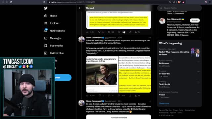Open more options for Fetterman trend
212x119 pixels.
tap(198, 61)
